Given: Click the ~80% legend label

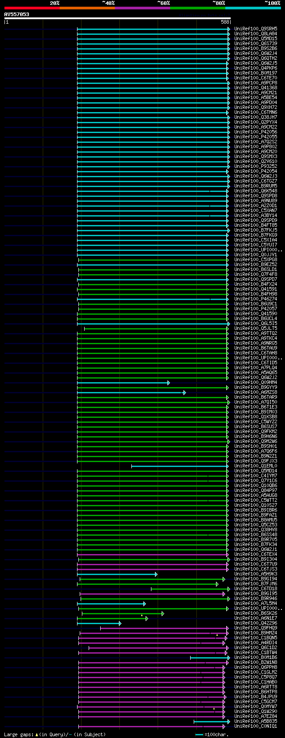Looking at the screenshot, I should click(218, 3).
